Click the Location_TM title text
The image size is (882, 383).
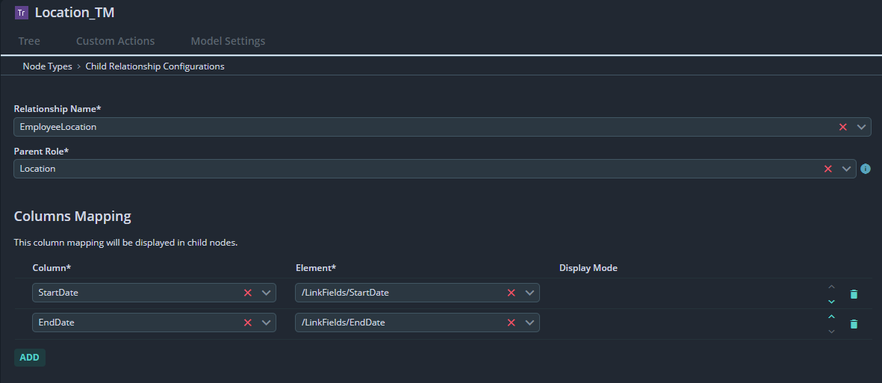75,13
